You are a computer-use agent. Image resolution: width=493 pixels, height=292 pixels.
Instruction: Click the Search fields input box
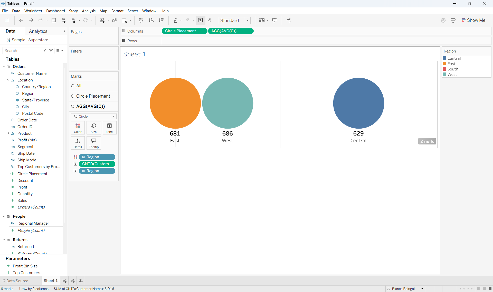[x=25, y=51]
